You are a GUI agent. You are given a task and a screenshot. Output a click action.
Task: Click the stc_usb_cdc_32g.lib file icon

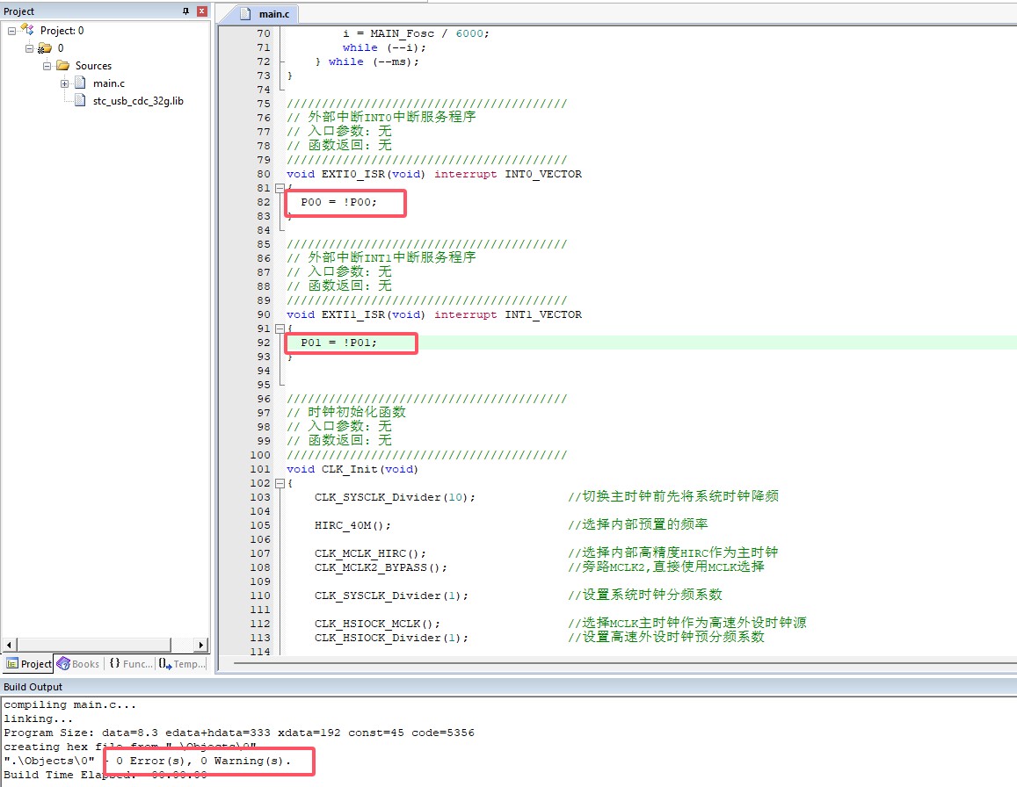tap(80, 100)
